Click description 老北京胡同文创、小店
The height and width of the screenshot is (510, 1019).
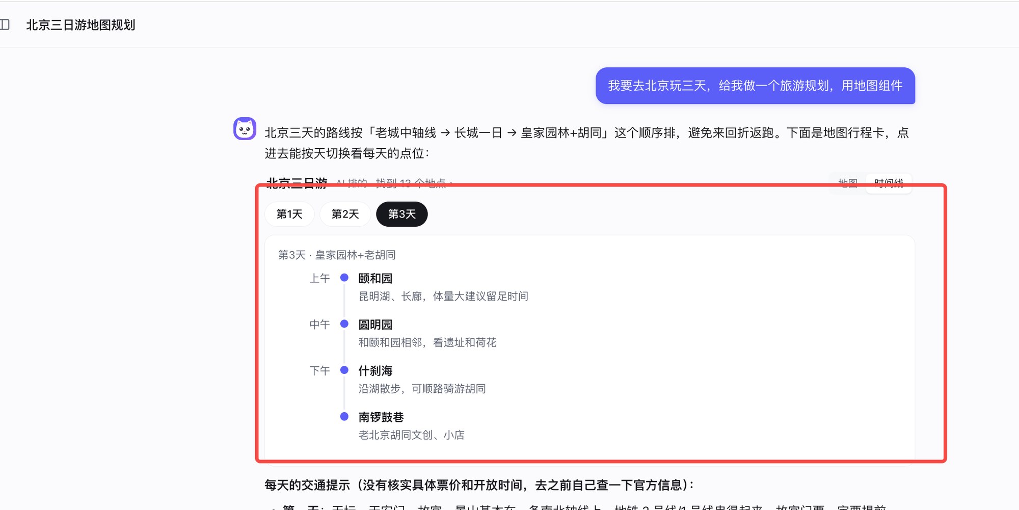tap(412, 435)
